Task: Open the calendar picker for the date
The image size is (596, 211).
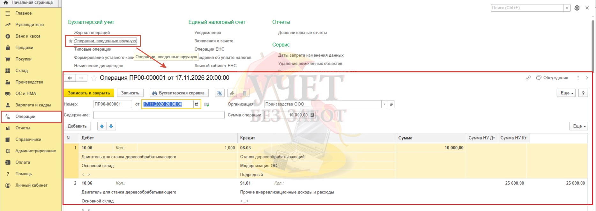Action: [197, 104]
